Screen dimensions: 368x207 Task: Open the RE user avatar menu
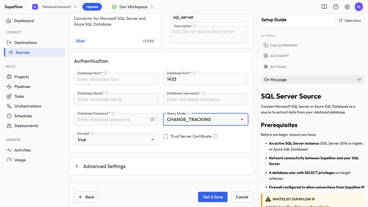pos(359,7)
